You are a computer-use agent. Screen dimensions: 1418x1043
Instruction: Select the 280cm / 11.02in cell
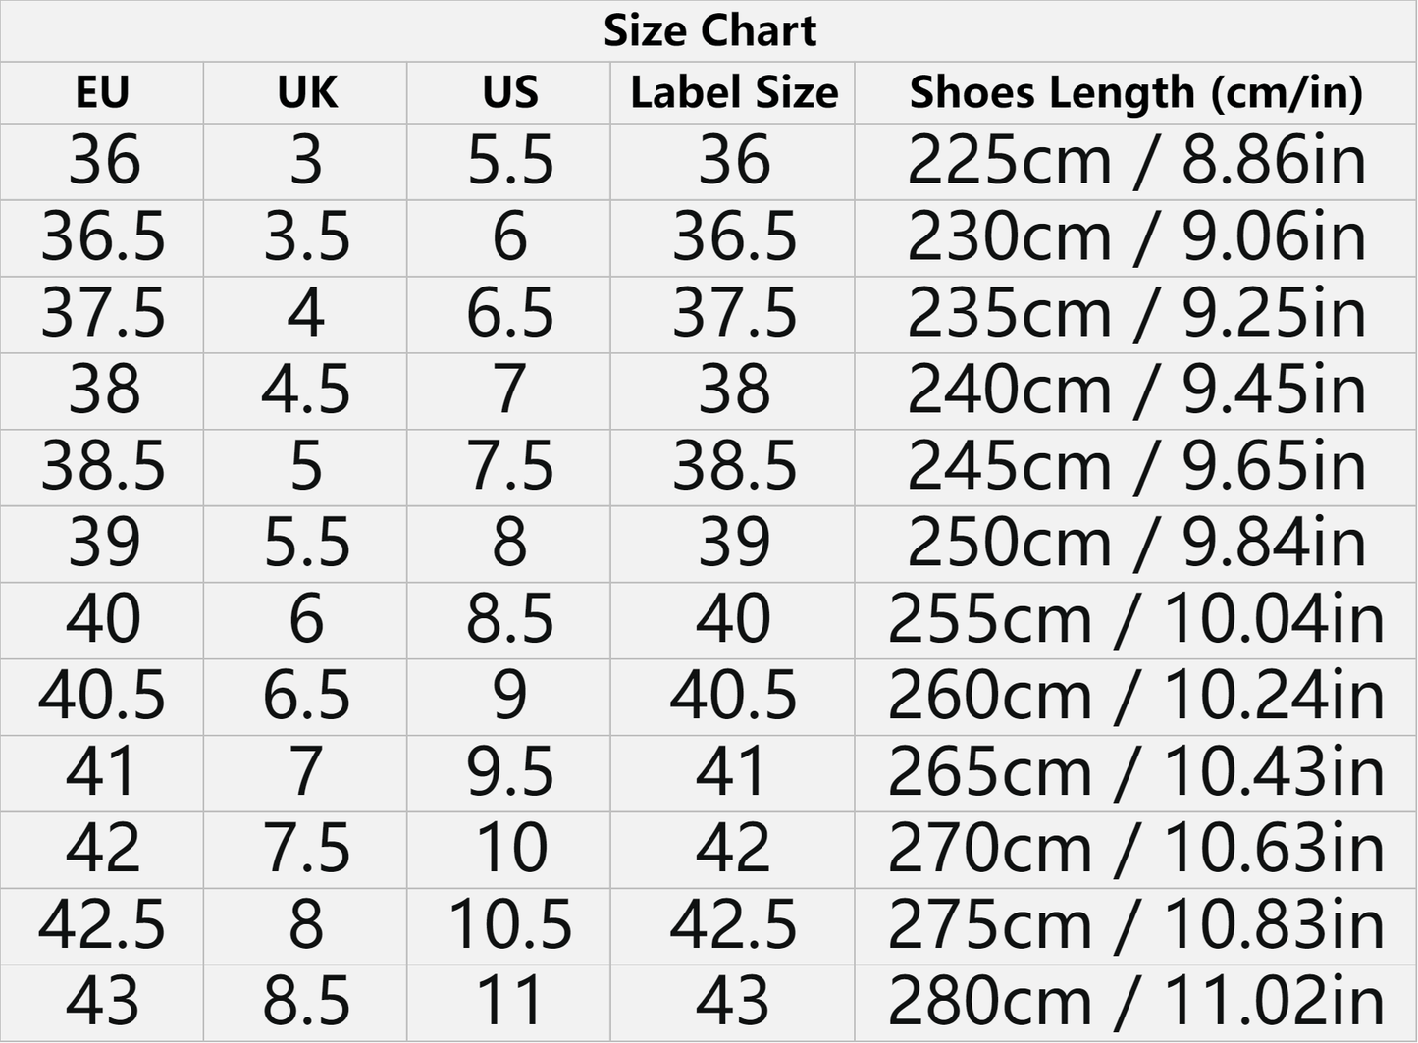pyautogui.click(x=1135, y=1003)
